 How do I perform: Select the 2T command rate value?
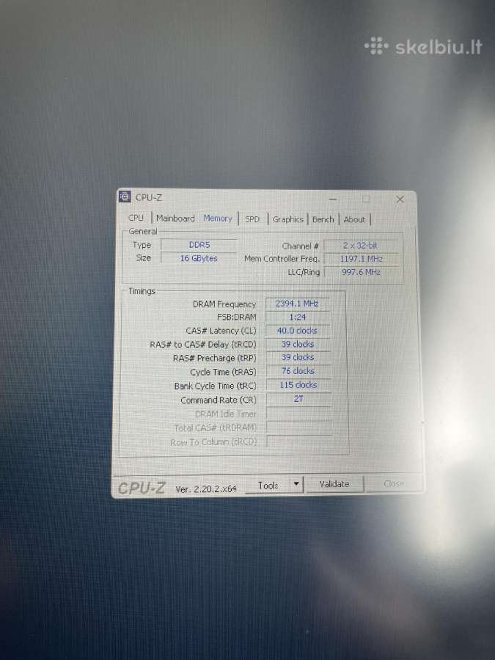[298, 399]
